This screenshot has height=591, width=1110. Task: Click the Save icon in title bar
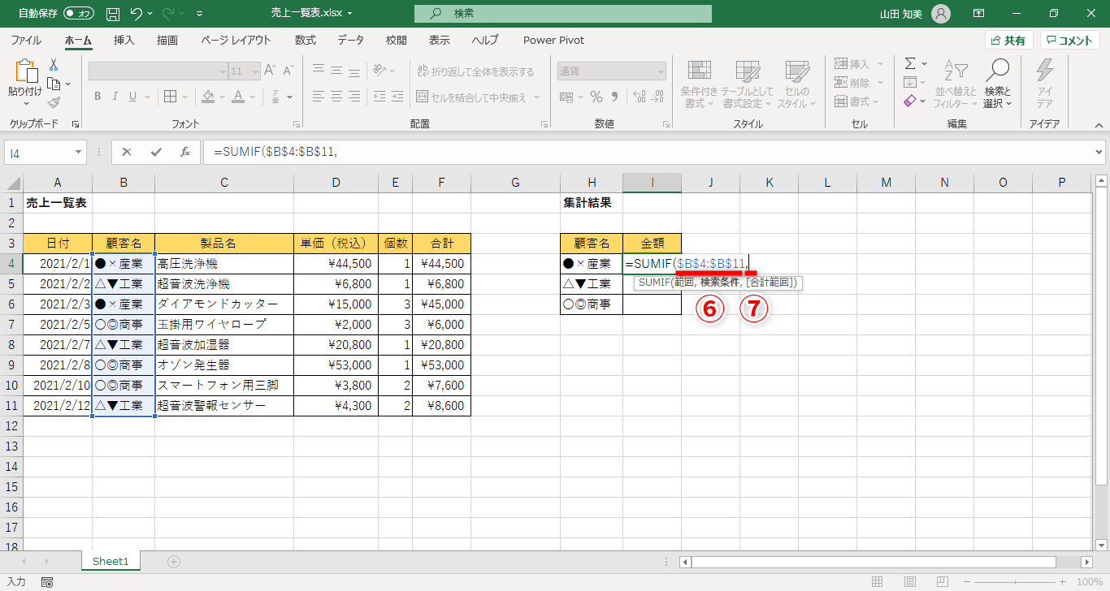pyautogui.click(x=113, y=14)
